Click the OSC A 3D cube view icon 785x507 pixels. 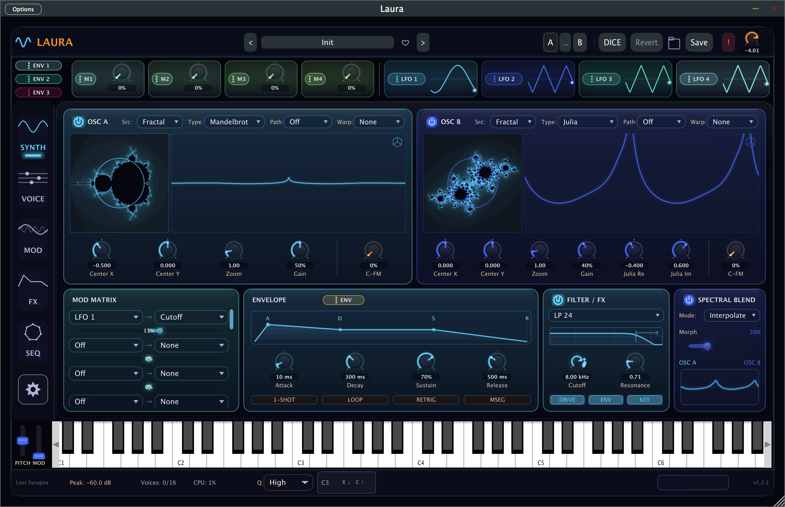(x=397, y=142)
